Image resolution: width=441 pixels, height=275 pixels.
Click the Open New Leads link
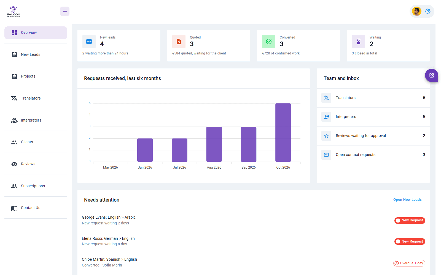tap(407, 200)
